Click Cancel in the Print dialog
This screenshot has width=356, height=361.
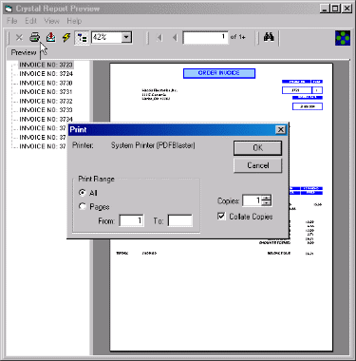pos(257,165)
